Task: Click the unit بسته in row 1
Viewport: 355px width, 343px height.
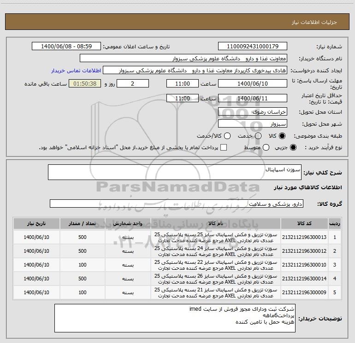Action: pos(128,238)
